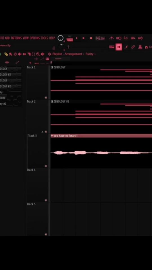Open the 'you have no heart !' clip menu

(x=52, y=136)
